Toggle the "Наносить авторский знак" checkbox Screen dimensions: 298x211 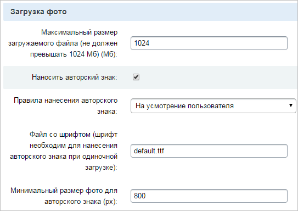[136, 77]
